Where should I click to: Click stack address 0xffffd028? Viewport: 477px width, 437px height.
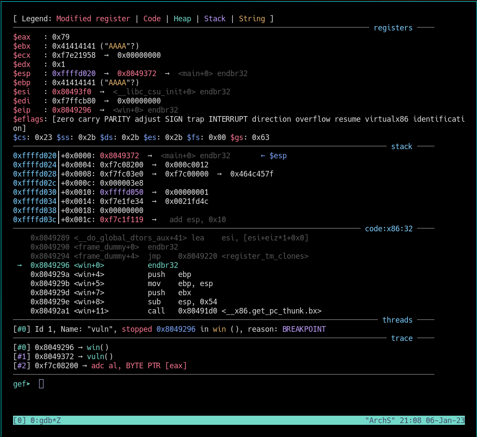[35, 174]
